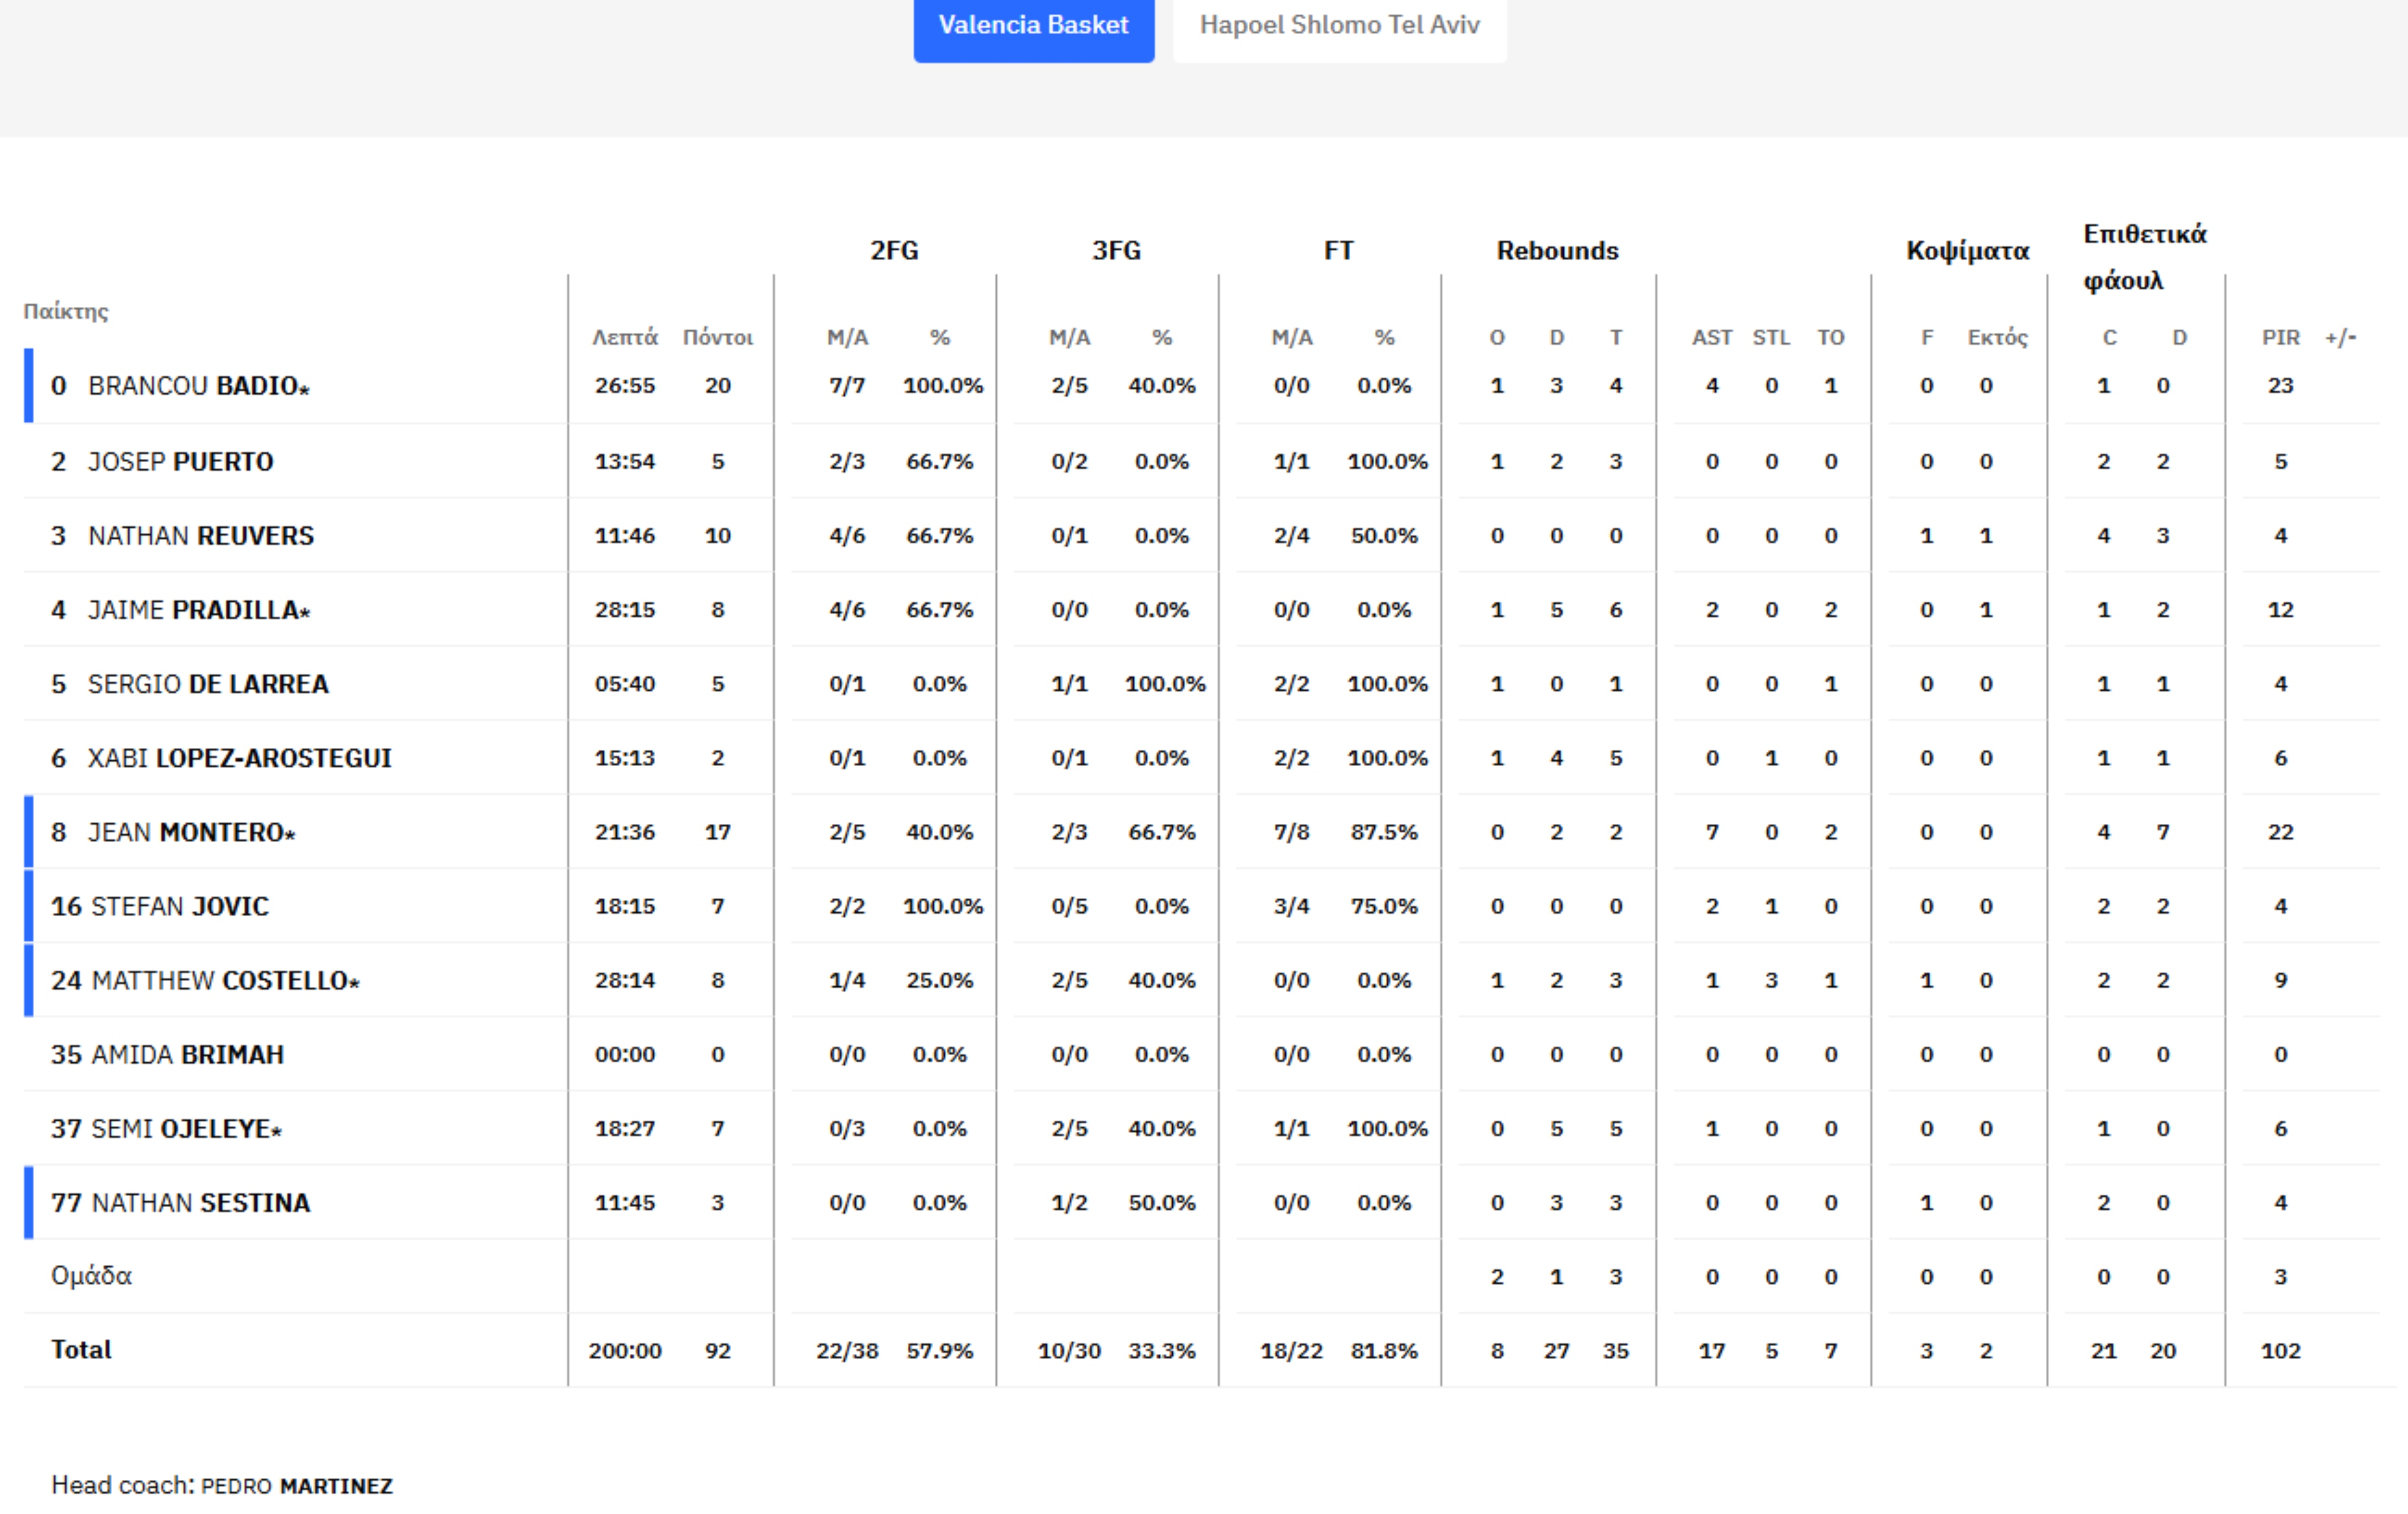Click the Λεπτά column header
The image size is (2408, 1514).
tap(625, 337)
